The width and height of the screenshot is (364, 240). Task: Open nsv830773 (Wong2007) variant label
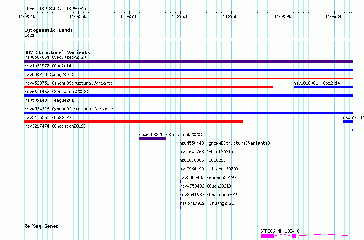(49, 74)
